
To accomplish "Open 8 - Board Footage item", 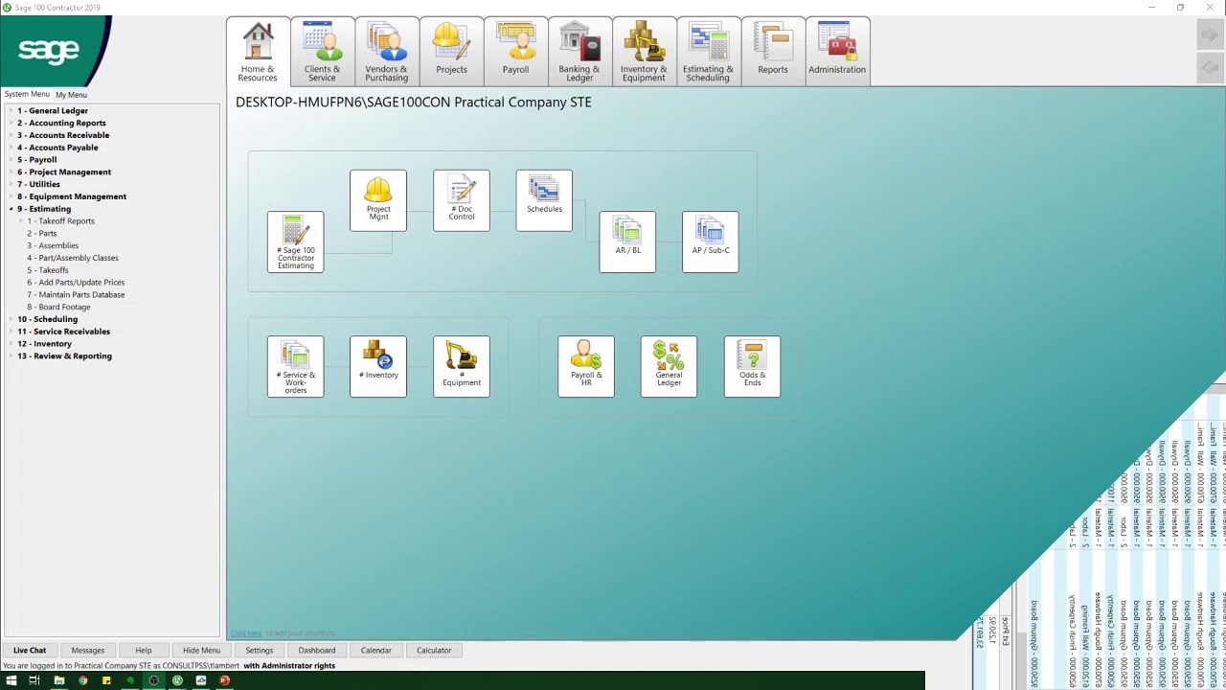I will [58, 307].
